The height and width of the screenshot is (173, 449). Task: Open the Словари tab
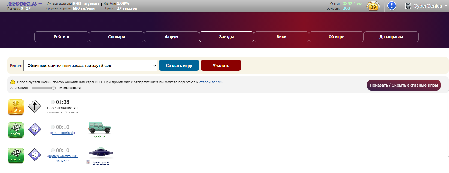(117, 37)
